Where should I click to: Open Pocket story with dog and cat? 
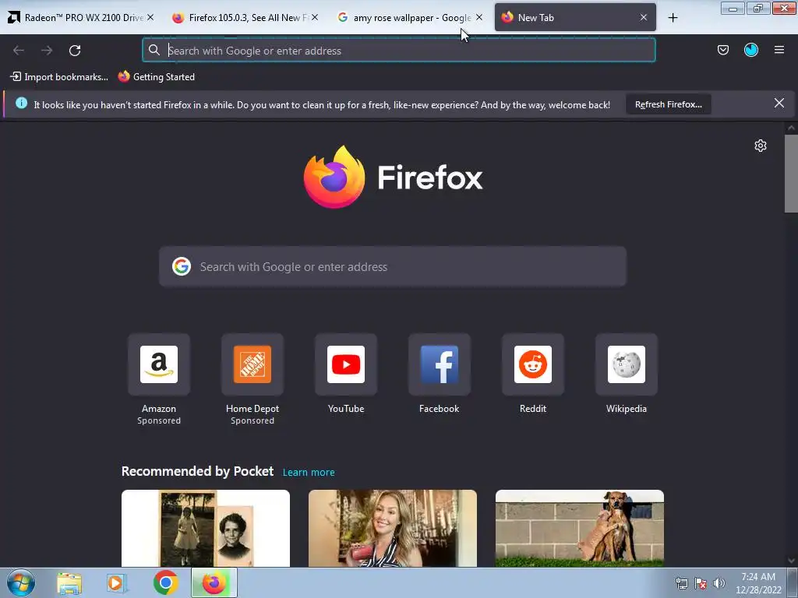(x=580, y=529)
